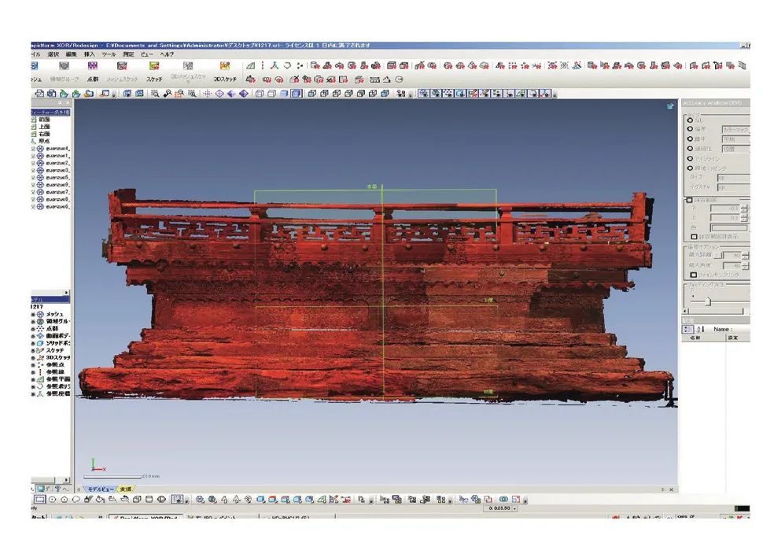Switch to the モデルビュー tab

tap(100, 489)
